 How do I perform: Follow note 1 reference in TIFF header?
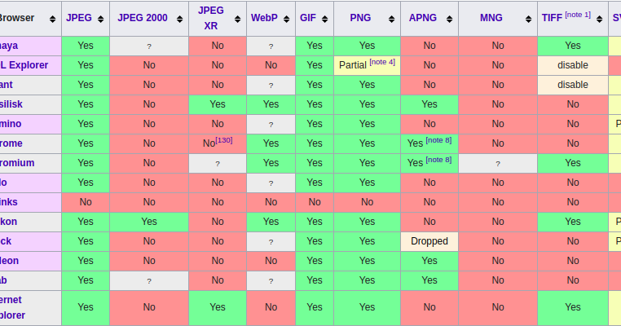coord(578,15)
